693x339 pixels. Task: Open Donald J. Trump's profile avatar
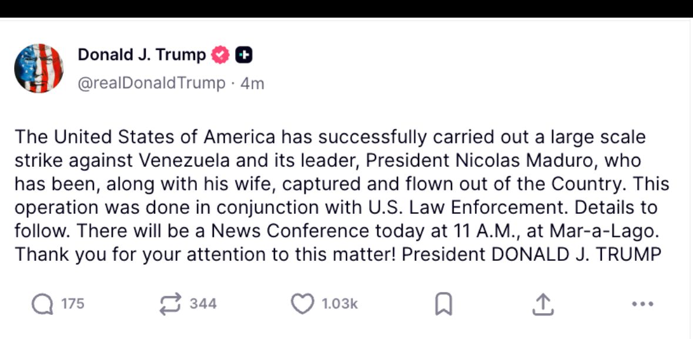click(39, 68)
